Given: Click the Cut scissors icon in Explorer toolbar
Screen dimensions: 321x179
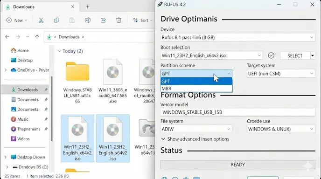Looking at the screenshot, I should 41,20.
